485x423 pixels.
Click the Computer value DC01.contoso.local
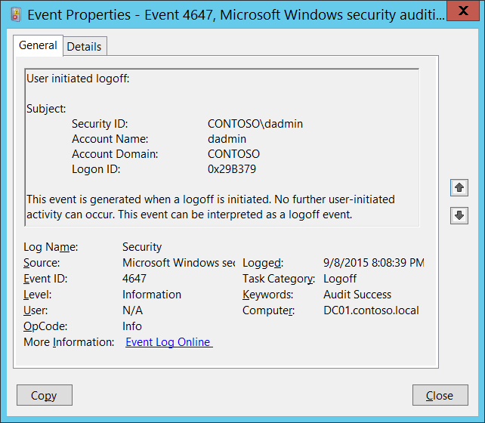371,310
